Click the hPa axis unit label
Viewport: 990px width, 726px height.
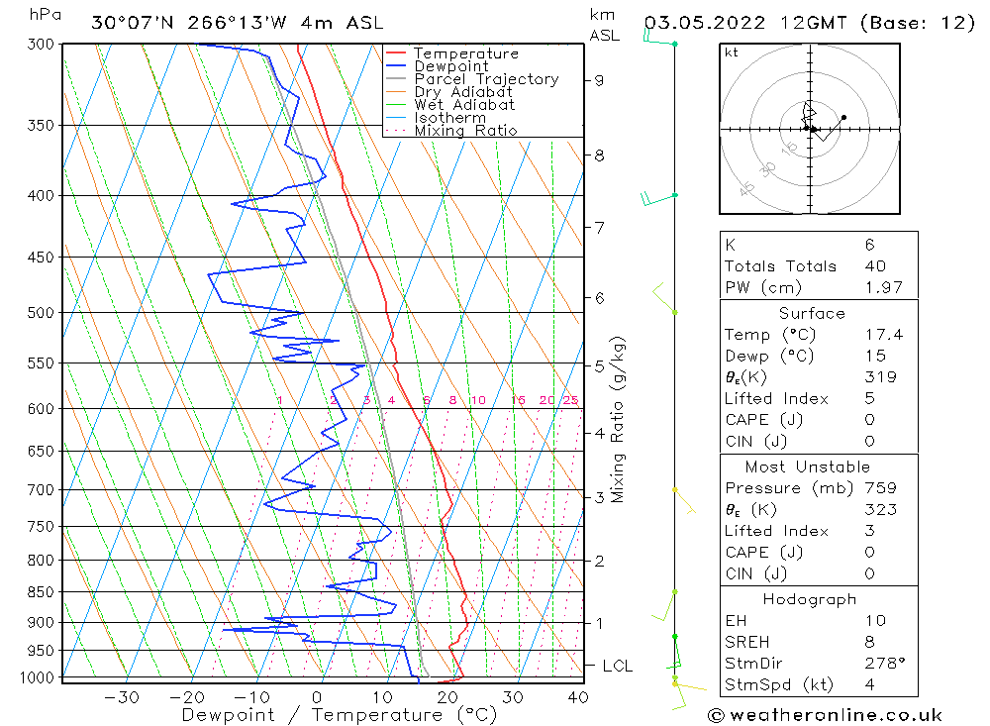pyautogui.click(x=45, y=15)
